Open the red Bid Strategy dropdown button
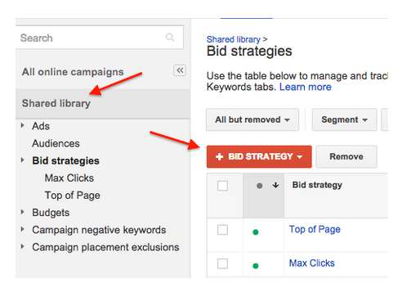 point(259,156)
